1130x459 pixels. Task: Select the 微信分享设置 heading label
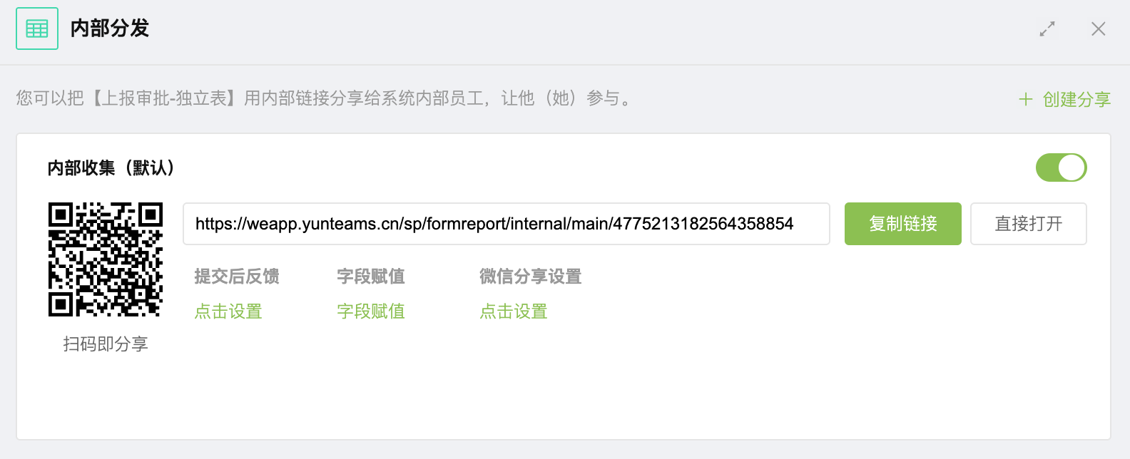tap(531, 277)
